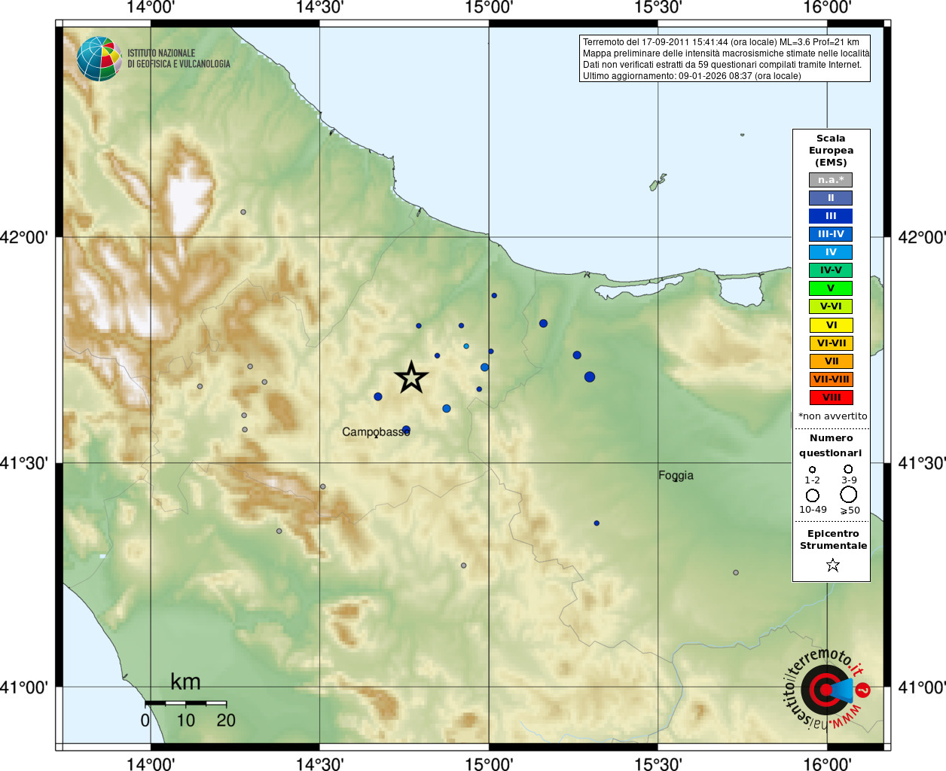The height and width of the screenshot is (771, 946).
Task: Click the 3-9 questionnaires circle symbol
Action: click(x=848, y=468)
